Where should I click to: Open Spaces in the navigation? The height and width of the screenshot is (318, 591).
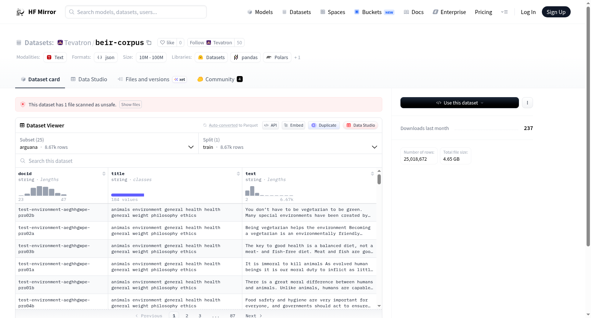(332, 12)
